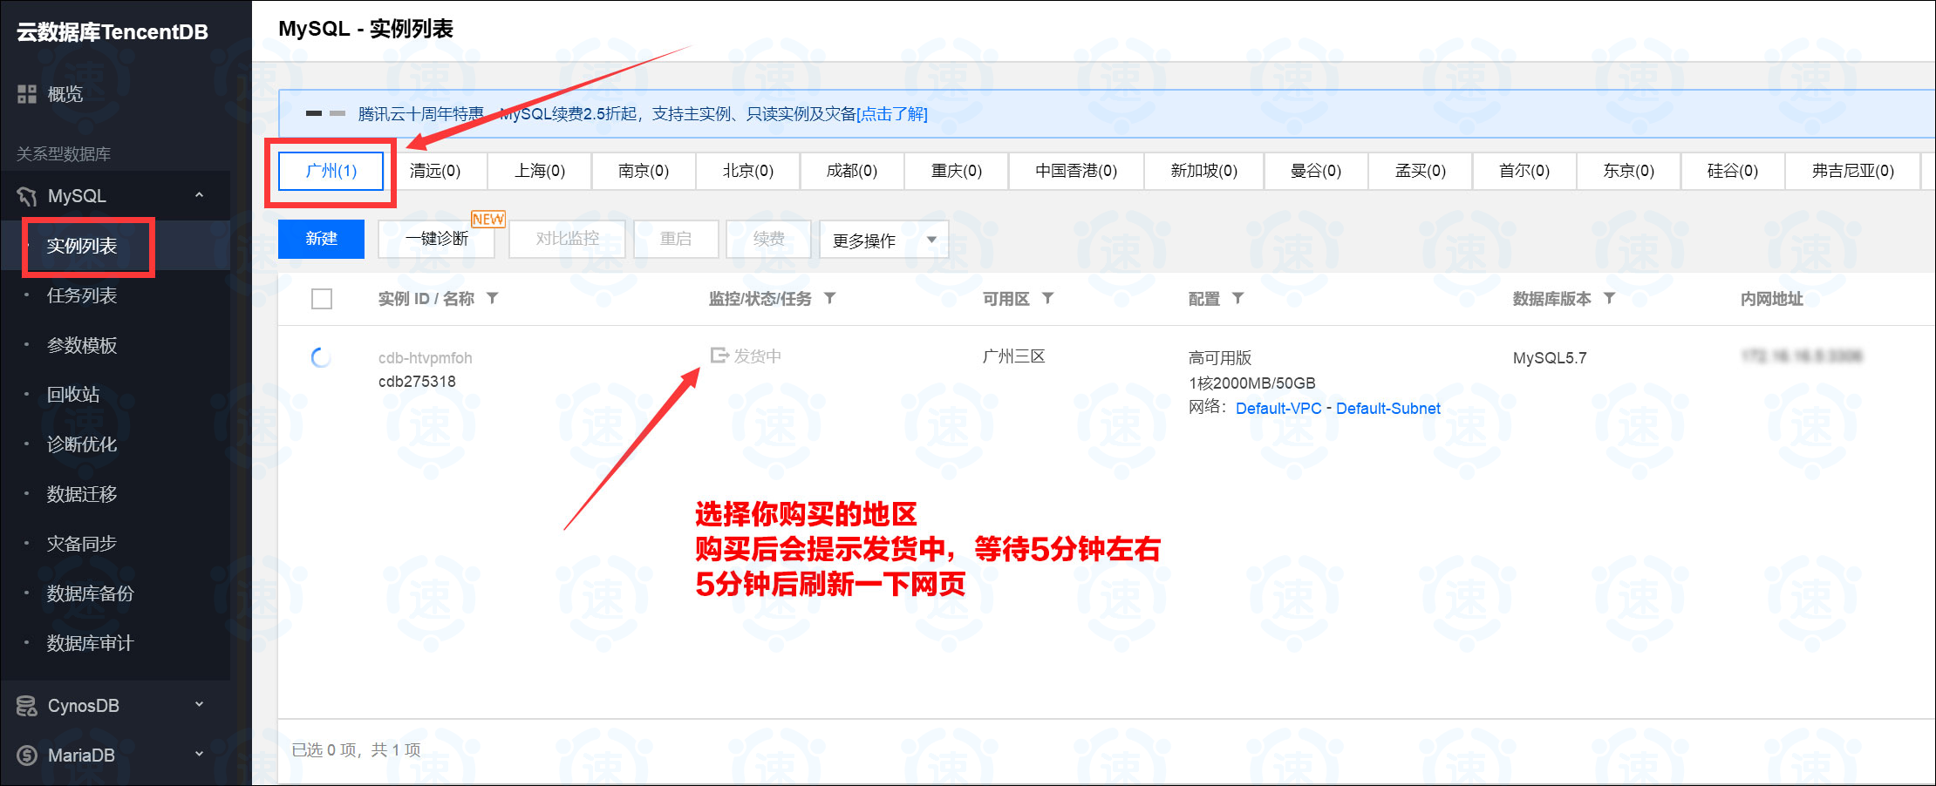Click the MySQL dolphin icon in sidebar
The width and height of the screenshot is (1936, 786).
pos(27,196)
